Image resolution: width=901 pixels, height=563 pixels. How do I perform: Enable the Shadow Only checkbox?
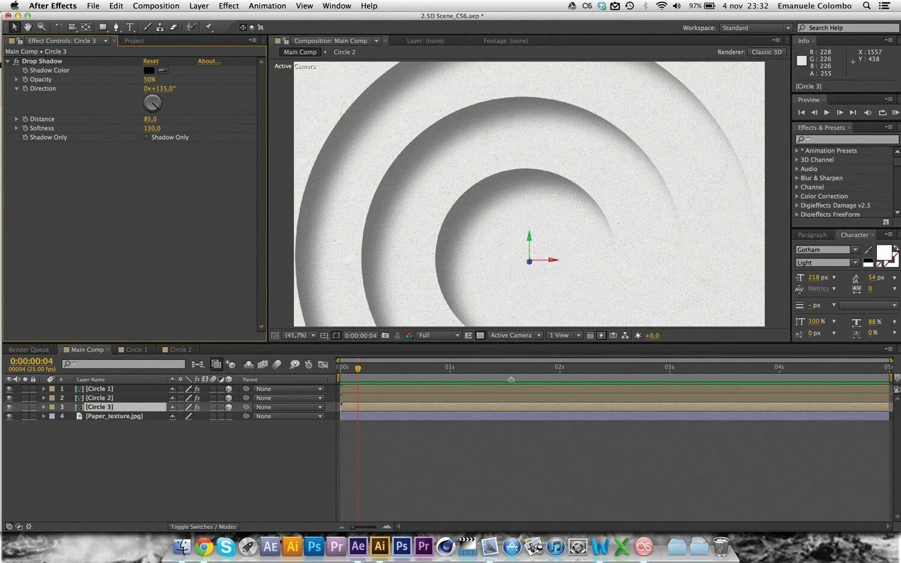[x=146, y=137]
